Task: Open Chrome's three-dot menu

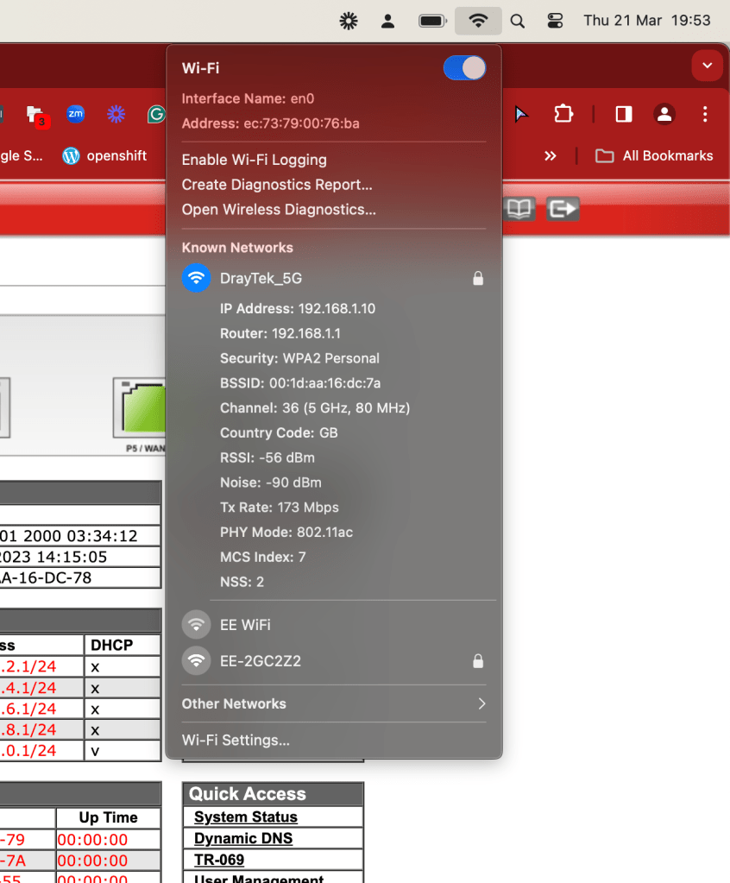Action: coord(705,114)
